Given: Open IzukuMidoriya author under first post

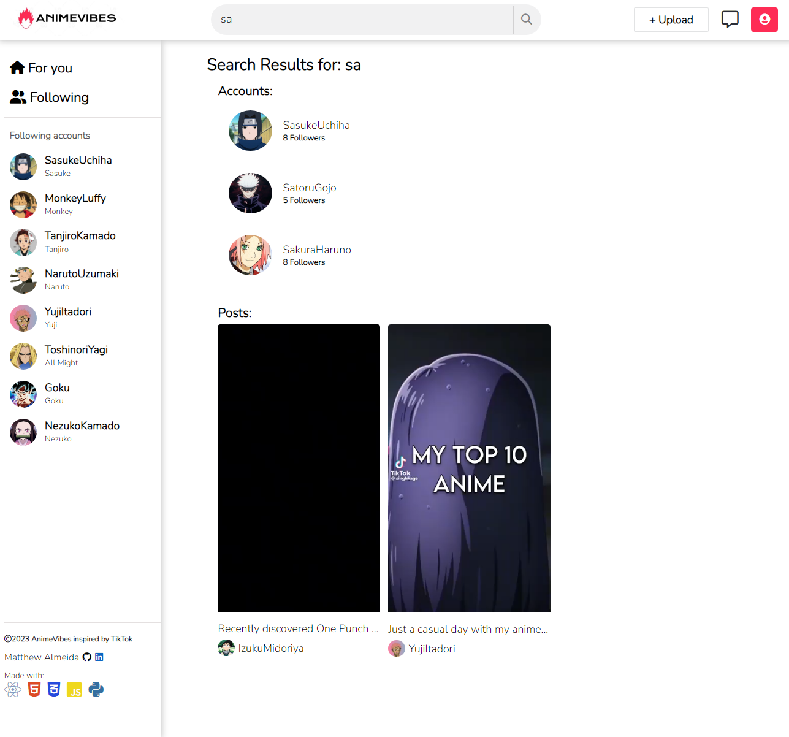Looking at the screenshot, I should click(270, 648).
